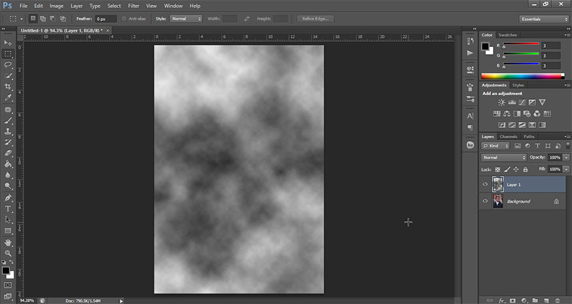The width and height of the screenshot is (572, 304).
Task: Select the Eraser tool
Action: (x=8, y=153)
